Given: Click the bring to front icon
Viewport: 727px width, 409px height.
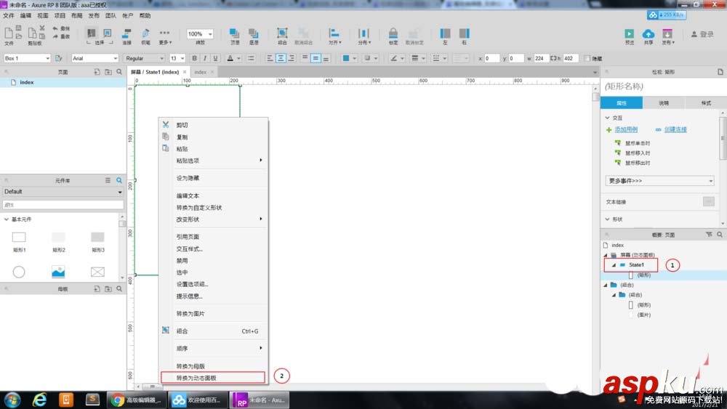Looking at the screenshot, I should 235,33.
